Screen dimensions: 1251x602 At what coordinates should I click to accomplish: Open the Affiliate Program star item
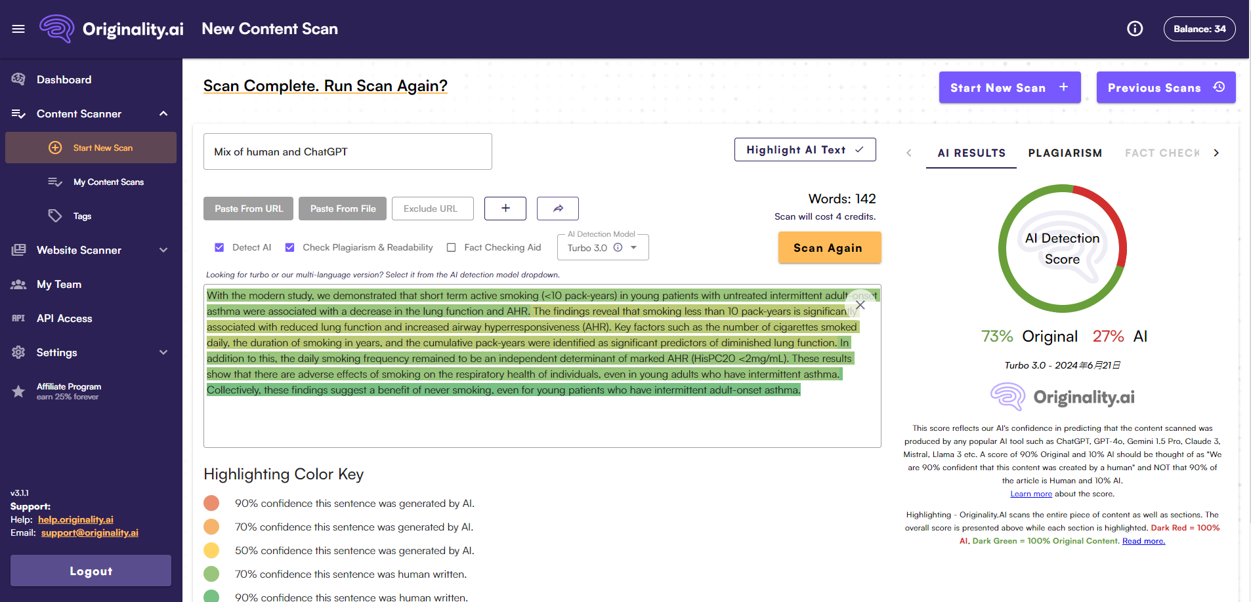pyautogui.click(x=69, y=386)
